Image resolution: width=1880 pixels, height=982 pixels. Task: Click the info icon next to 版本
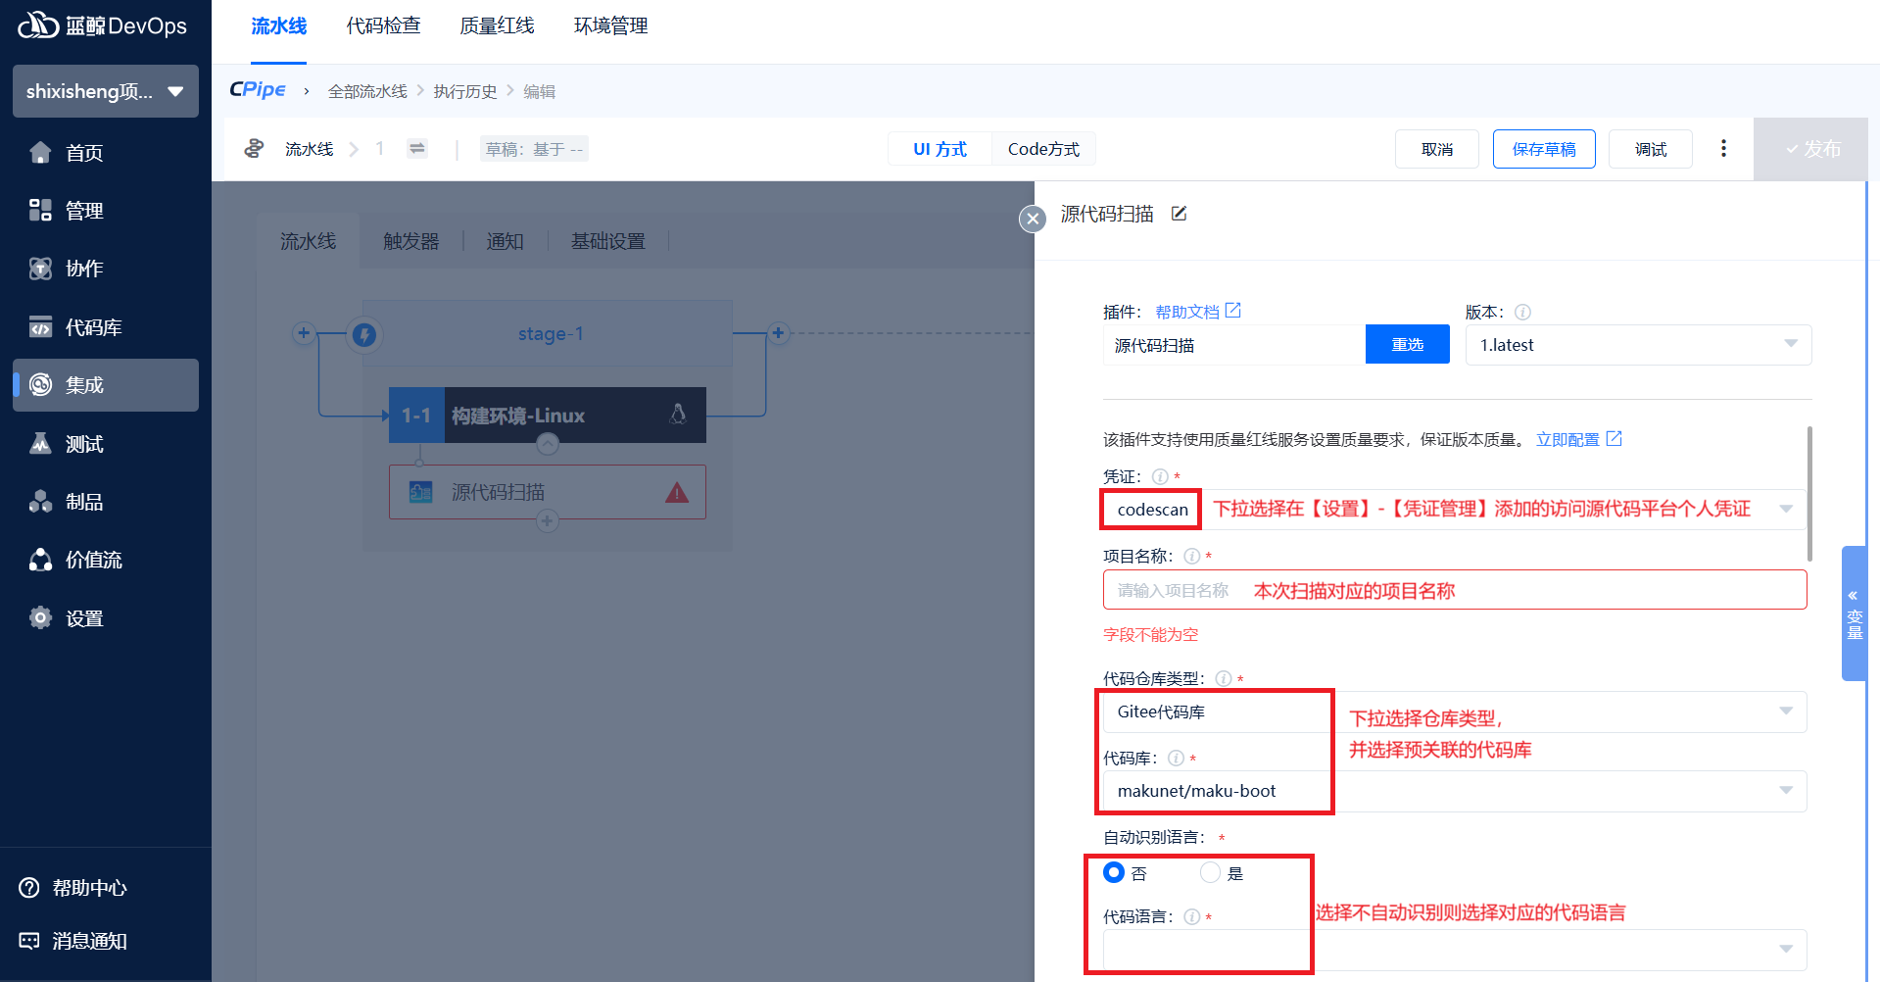1522,313
